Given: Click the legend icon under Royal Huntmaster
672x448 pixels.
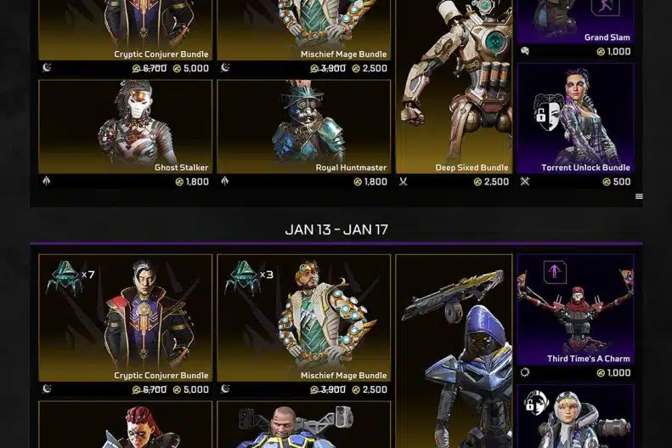Looking at the screenshot, I should (224, 181).
